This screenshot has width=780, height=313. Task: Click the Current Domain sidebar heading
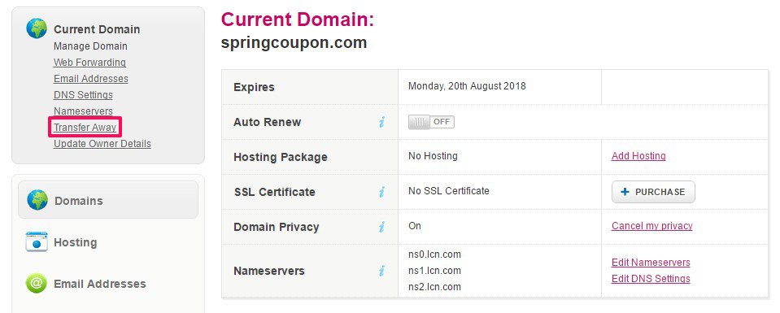point(97,29)
